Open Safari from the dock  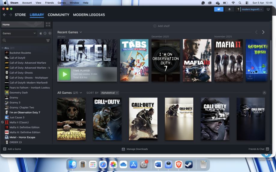(x=103, y=165)
